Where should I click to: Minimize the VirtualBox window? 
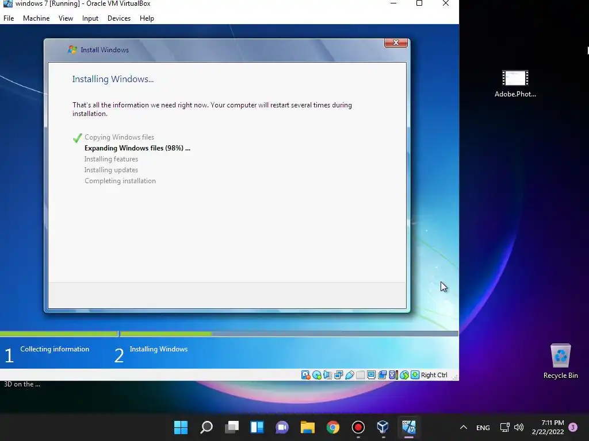393,3
